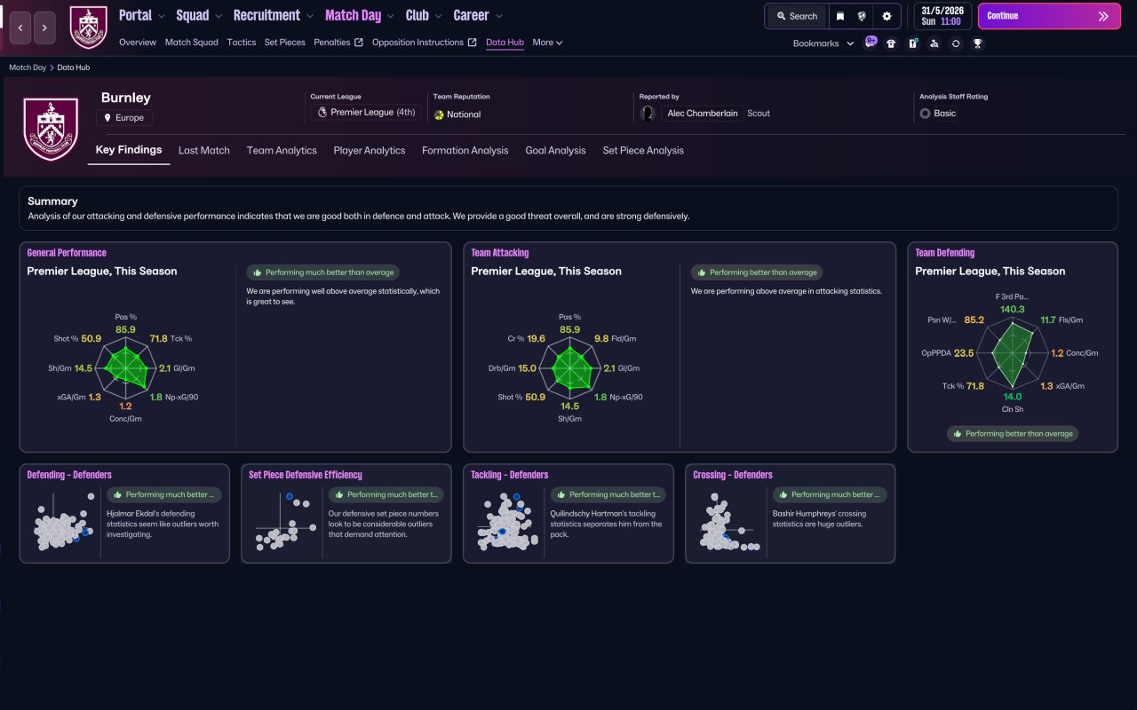Click the shirt icon in shortcuts row
The image size is (1137, 710).
[891, 43]
